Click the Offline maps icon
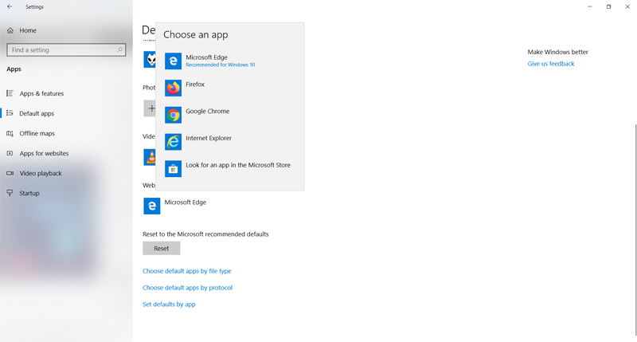The width and height of the screenshot is (637, 342). 10,133
